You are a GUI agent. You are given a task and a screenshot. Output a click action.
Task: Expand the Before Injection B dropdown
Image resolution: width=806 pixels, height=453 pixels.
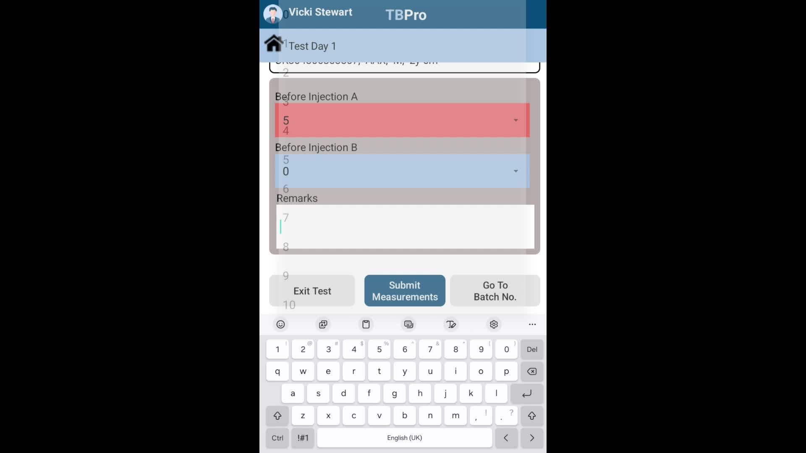pyautogui.click(x=516, y=171)
